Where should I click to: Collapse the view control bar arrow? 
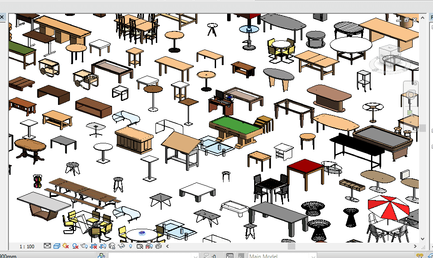pos(164,246)
